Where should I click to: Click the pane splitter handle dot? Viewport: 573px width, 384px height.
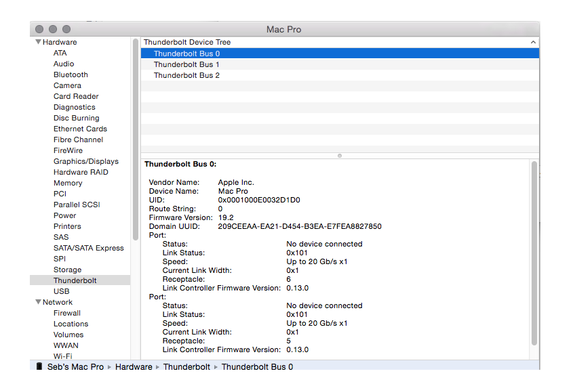[x=340, y=156]
